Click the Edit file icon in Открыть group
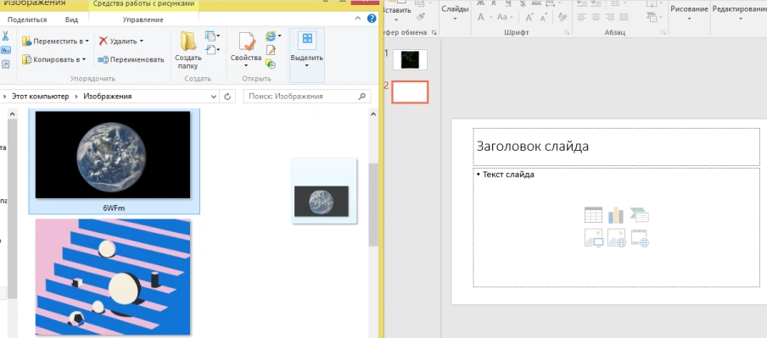767x338 pixels. pos(271,50)
